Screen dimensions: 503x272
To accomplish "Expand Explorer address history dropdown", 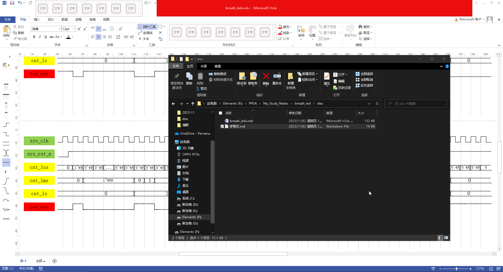I will pos(369,104).
